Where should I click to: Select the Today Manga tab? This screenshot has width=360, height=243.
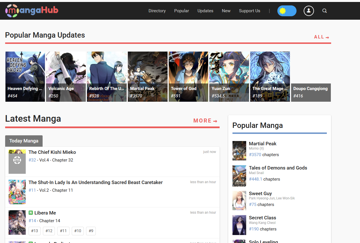pos(24,141)
